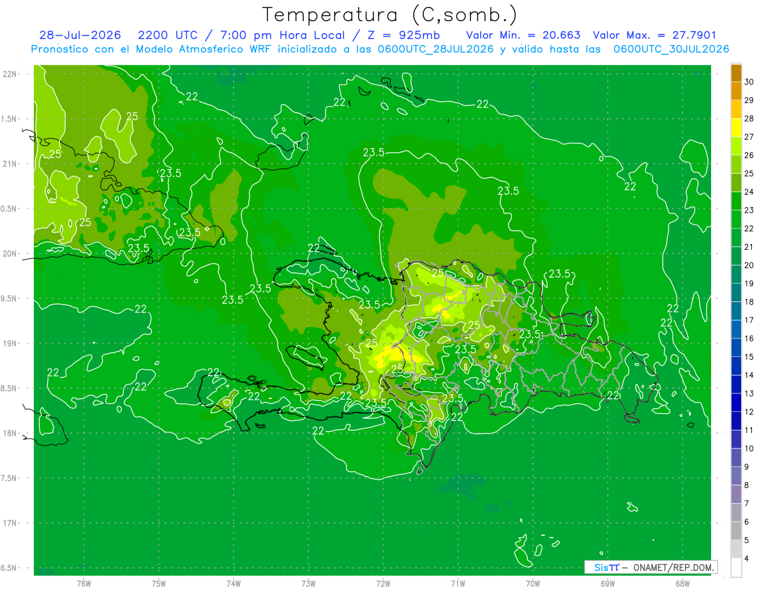Click the "74W" longitude axis label
Image resolution: width=766 pixels, height=592 pixels.
pyautogui.click(x=234, y=584)
